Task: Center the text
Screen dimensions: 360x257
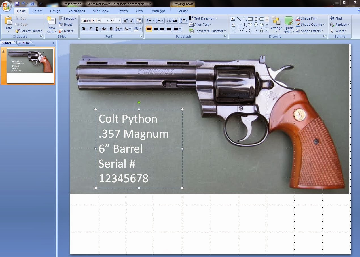Action: [x=156, y=29]
